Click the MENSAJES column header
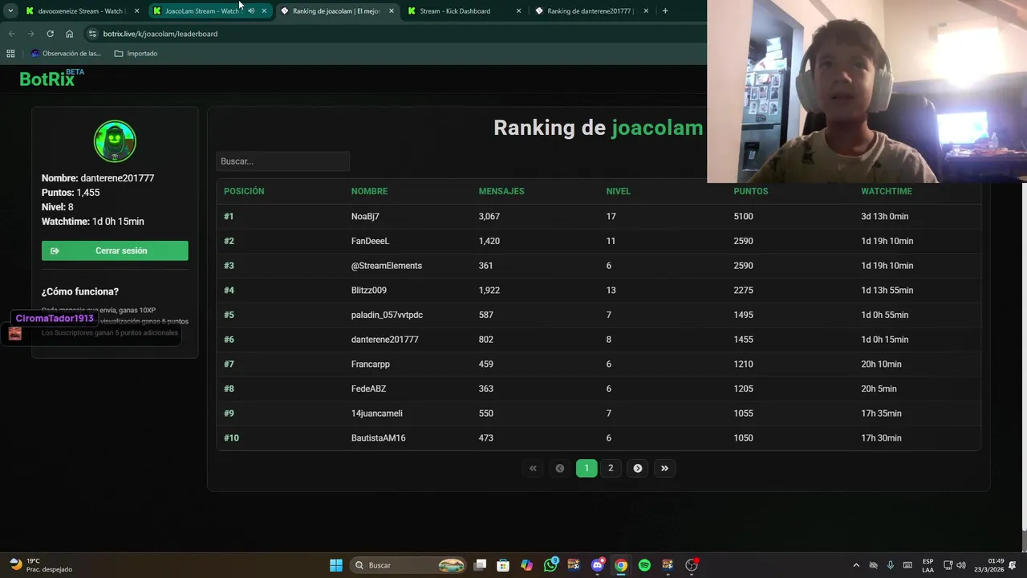1027x578 pixels. point(501,191)
